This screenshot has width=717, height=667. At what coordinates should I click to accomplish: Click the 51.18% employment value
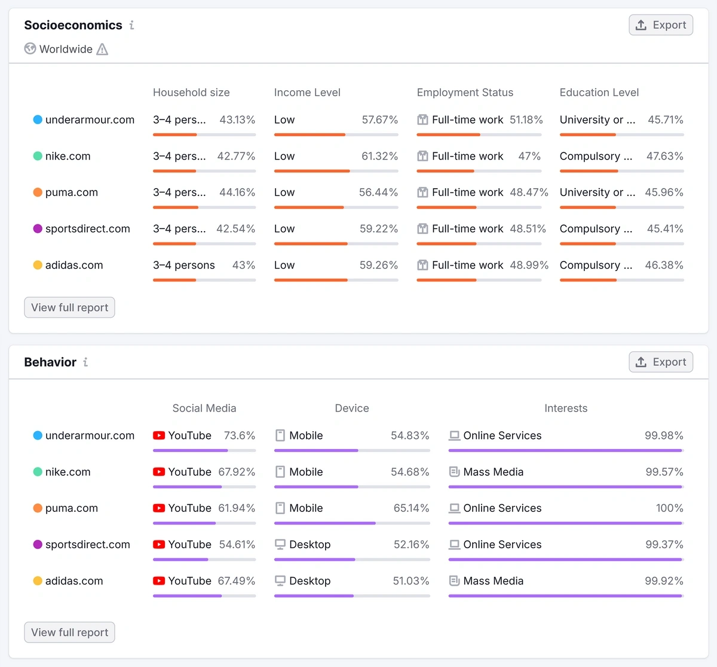click(526, 119)
